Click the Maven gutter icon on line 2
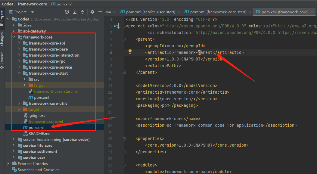The image size is (317, 174). [117, 26]
